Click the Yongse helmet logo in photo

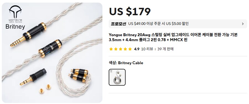(15, 12)
